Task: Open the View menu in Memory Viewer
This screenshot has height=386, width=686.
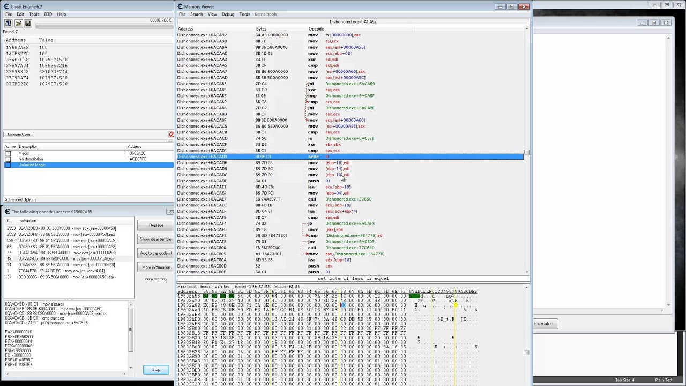Action: tap(212, 14)
